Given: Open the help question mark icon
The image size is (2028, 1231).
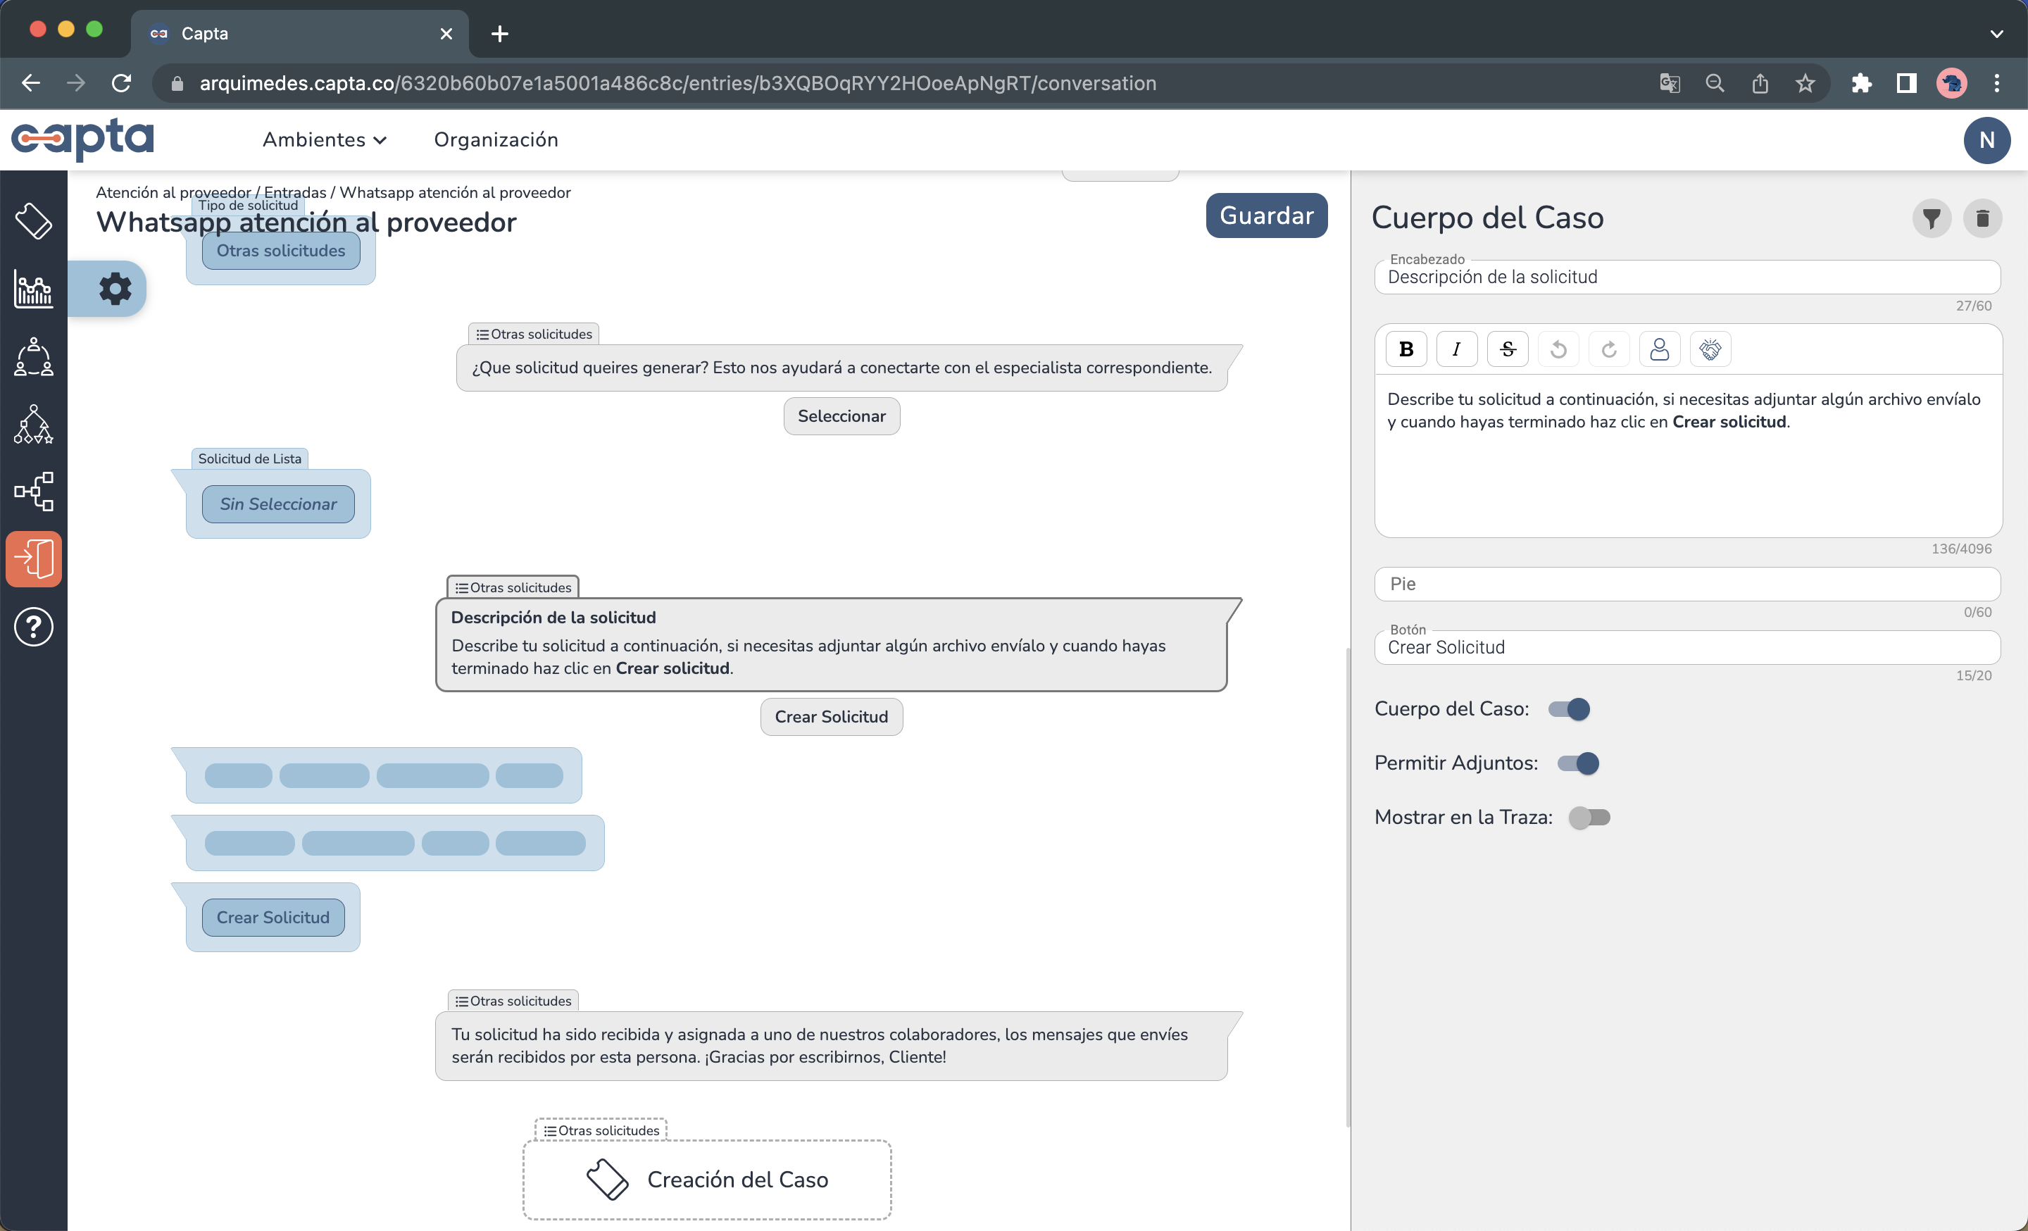Looking at the screenshot, I should click(x=34, y=627).
